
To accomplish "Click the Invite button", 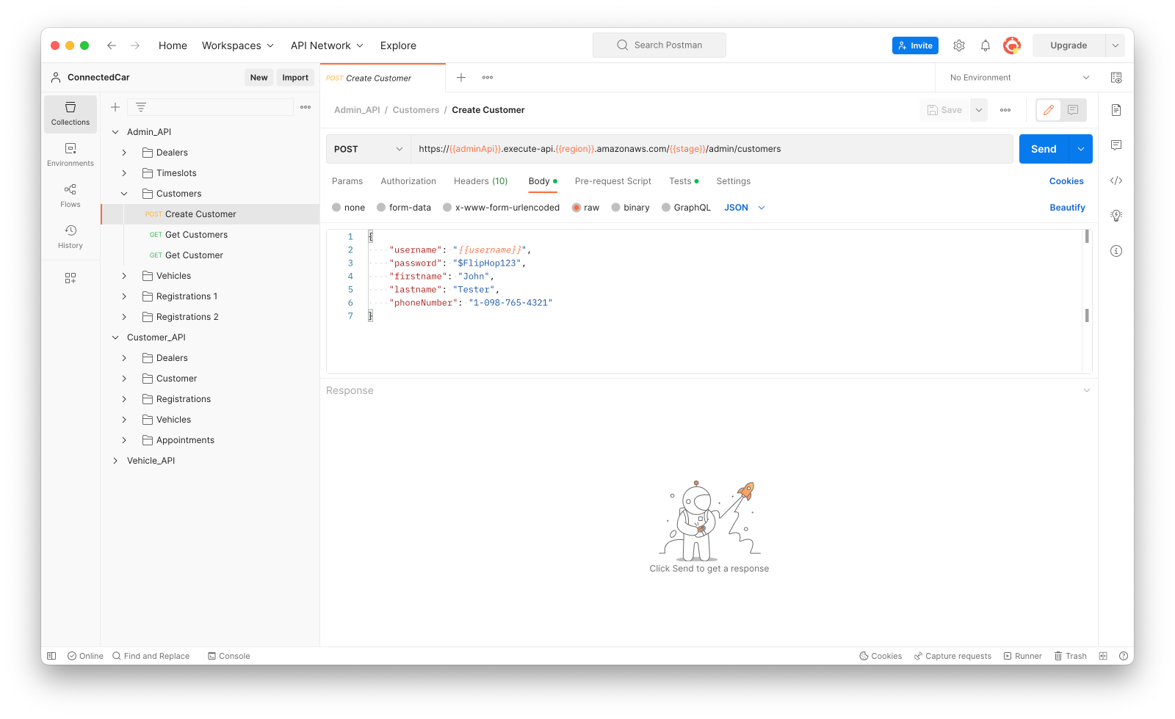I will 915,45.
